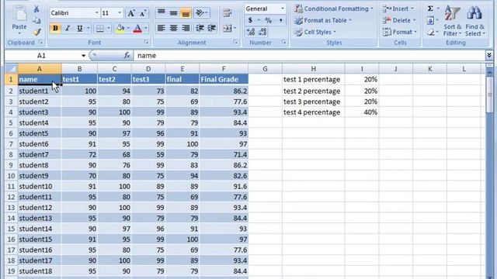Click the Cut scissors icon
Screen dimensions: 497x279
tap(36, 9)
